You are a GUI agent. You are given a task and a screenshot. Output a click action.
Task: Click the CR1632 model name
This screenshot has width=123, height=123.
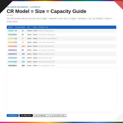coord(12,46)
